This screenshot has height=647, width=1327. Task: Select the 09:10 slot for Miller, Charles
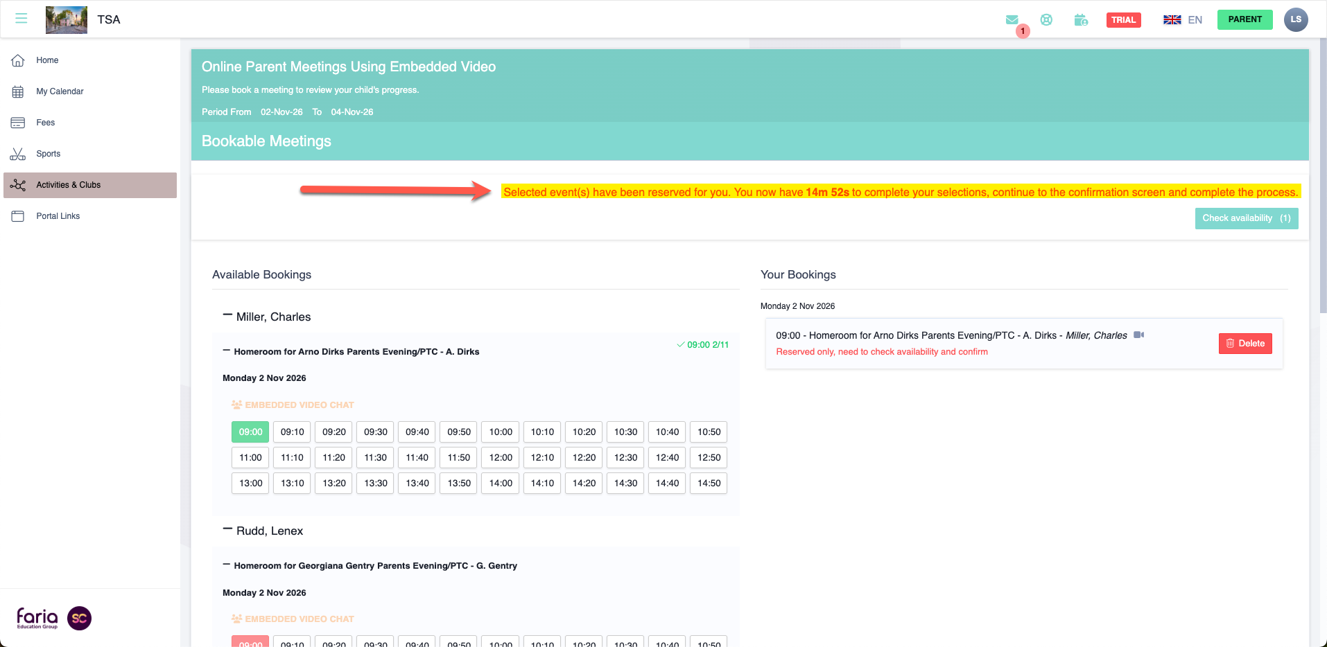[292, 432]
